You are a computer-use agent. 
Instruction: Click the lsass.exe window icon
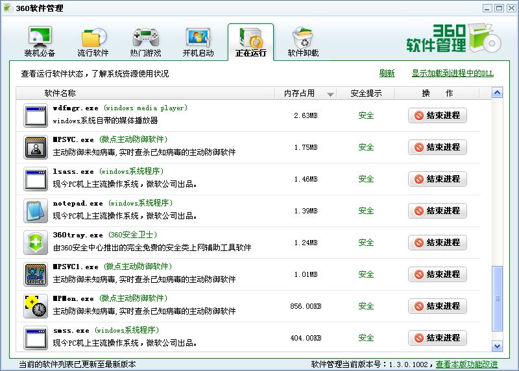coord(36,179)
